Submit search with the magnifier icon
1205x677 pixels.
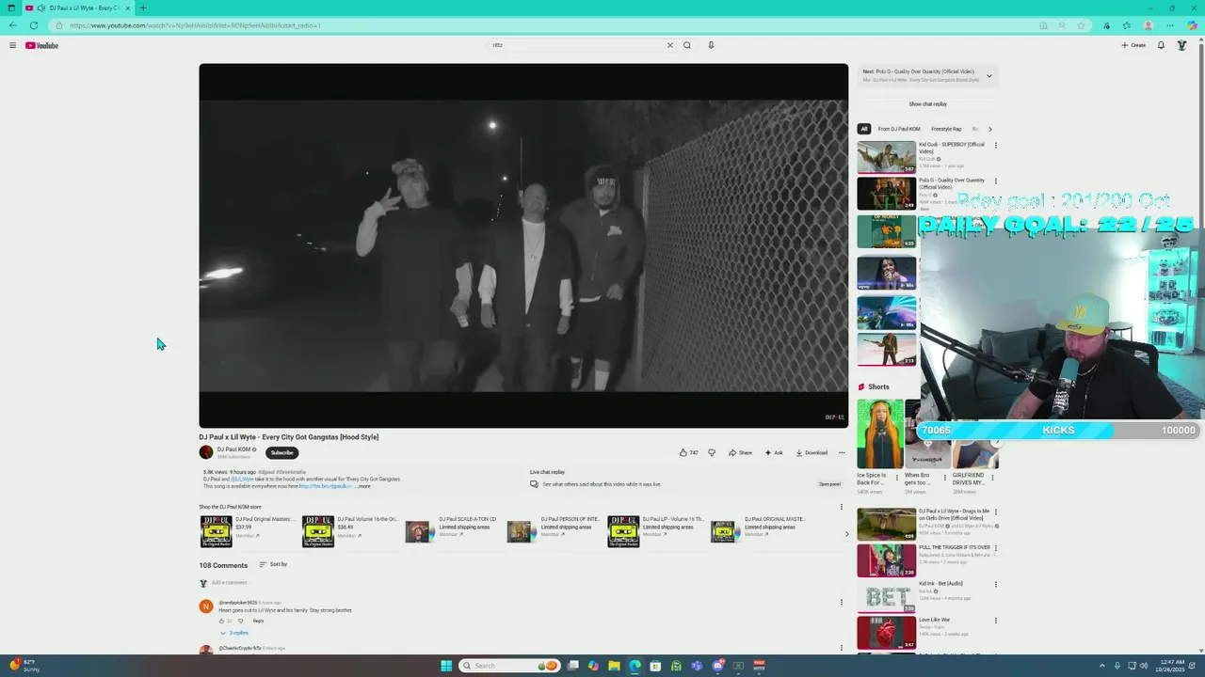coord(687,45)
